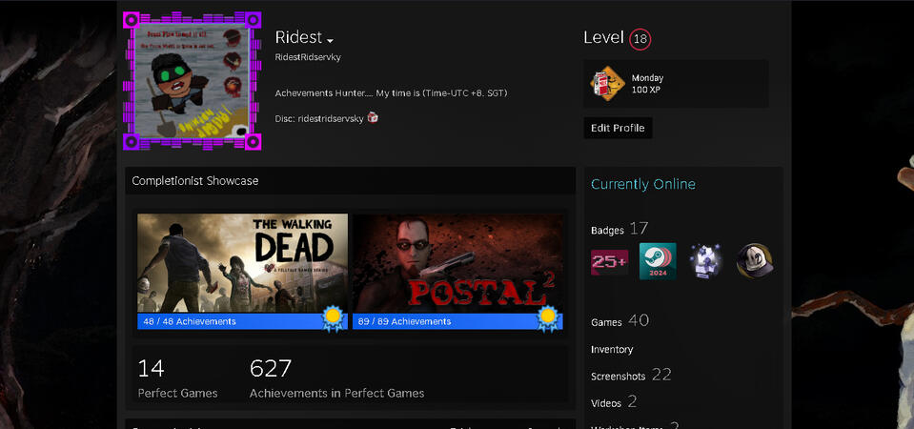Click the Postal 2 perfect game ribbon icon
This screenshot has width=914, height=429.
548,318
